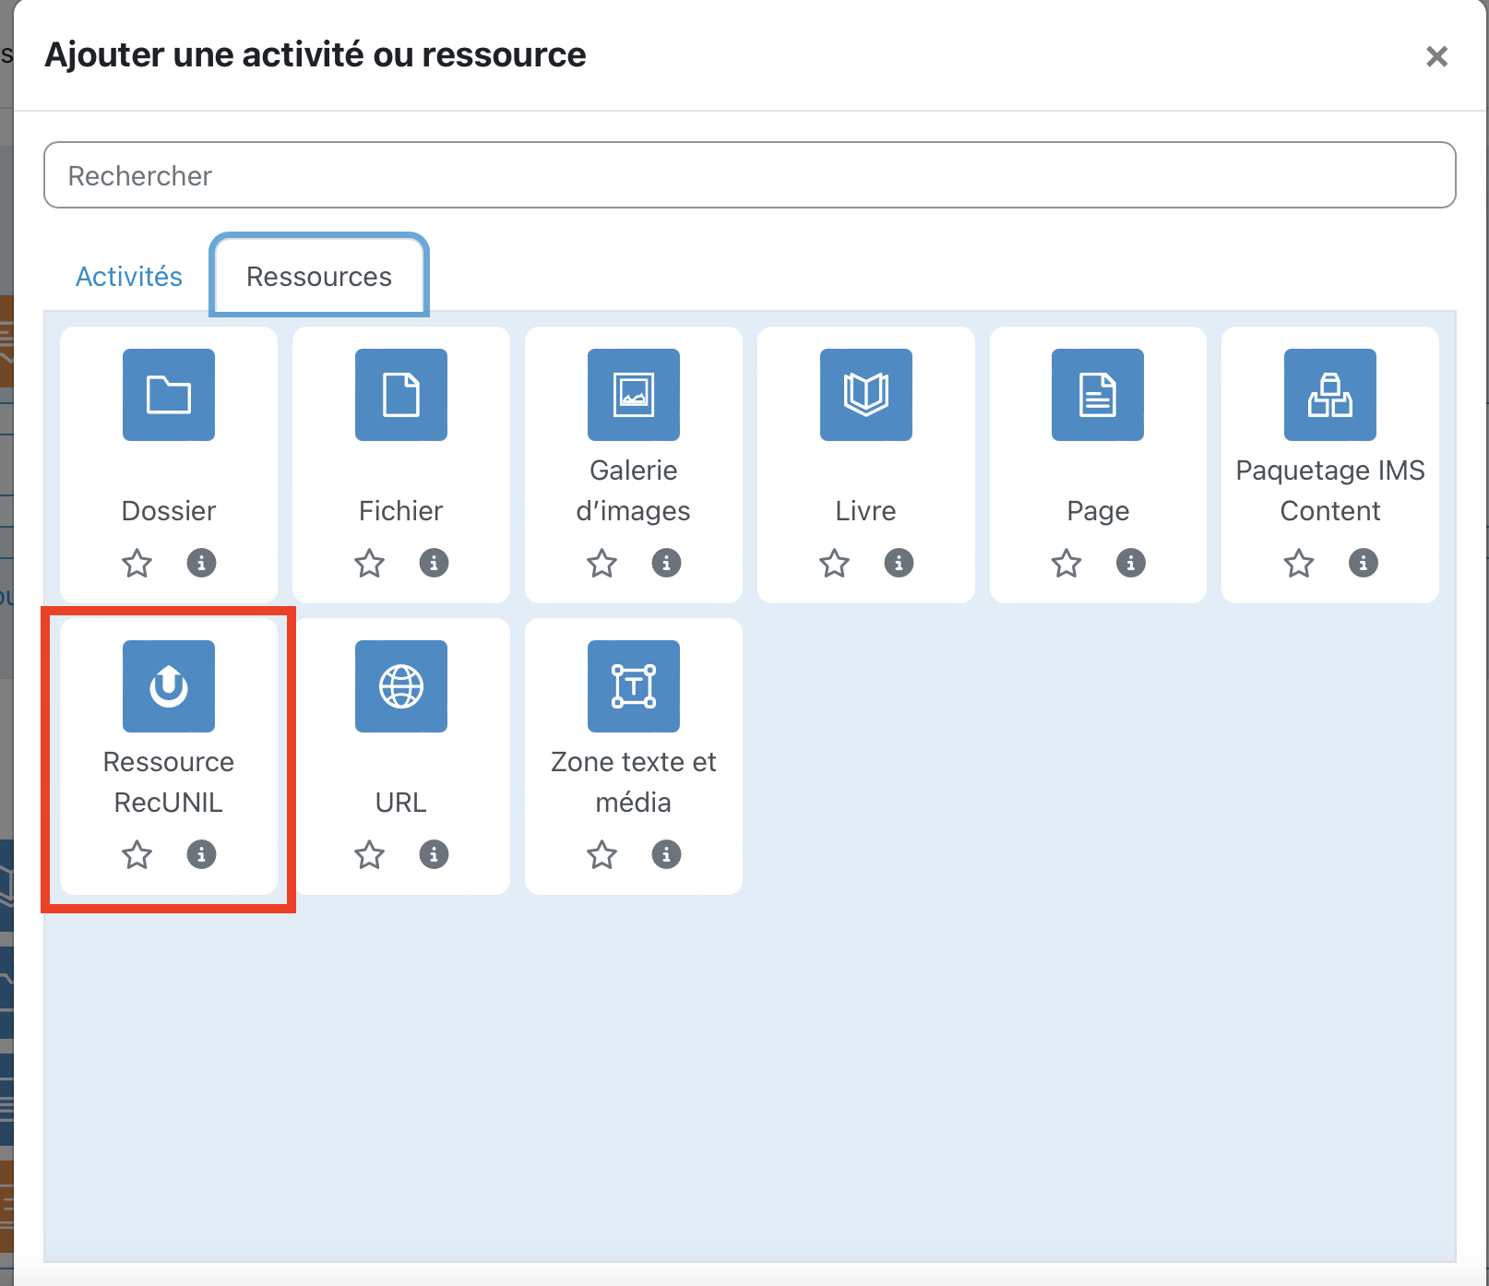Close the Ajouter une activité dialog
Viewport: 1489px width, 1286px height.
pyautogui.click(x=1436, y=57)
